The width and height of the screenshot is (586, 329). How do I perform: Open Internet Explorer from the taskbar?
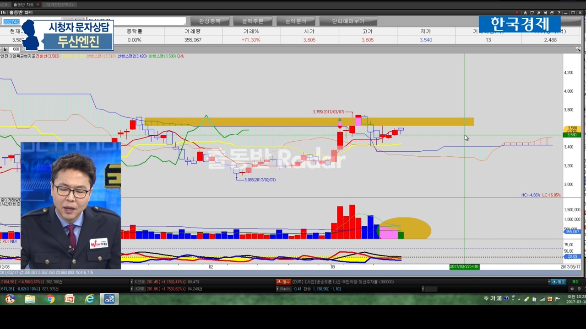[x=90, y=299]
